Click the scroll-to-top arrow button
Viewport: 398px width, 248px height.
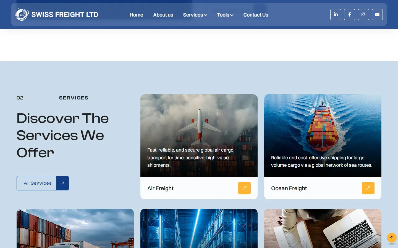[x=392, y=238]
